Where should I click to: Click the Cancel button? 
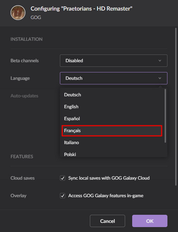pos(108,221)
